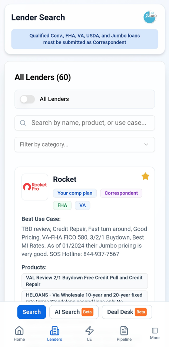This screenshot has height=347, width=169.
Task: View the Rocket Pro logo thumbnail
Action: (35, 187)
